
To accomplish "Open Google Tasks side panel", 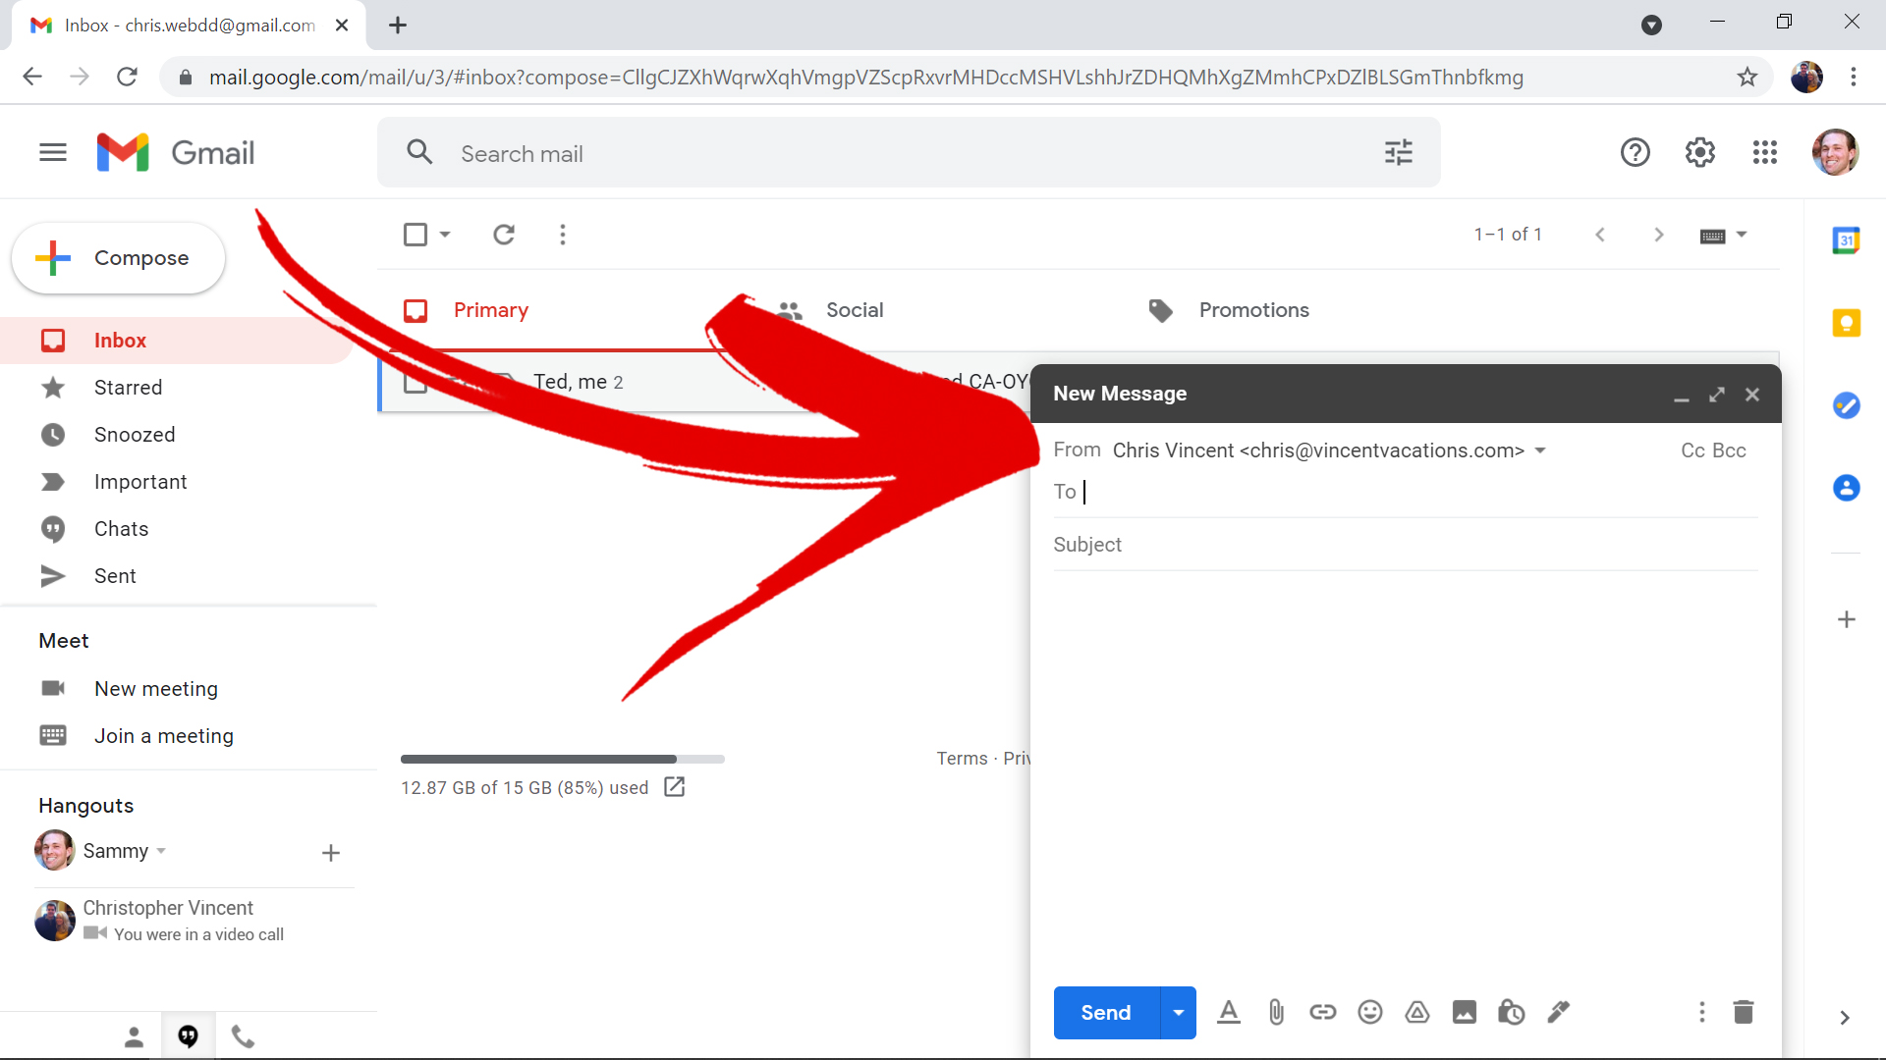I will 1847,405.
